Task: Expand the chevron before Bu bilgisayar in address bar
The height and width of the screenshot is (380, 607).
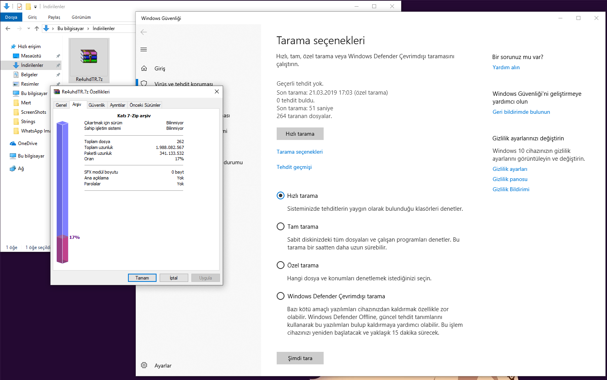Action: [53, 29]
